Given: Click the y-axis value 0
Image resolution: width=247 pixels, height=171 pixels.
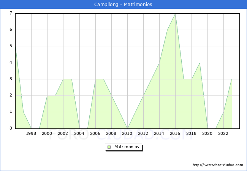Looking at the screenshot, I should (11, 128).
